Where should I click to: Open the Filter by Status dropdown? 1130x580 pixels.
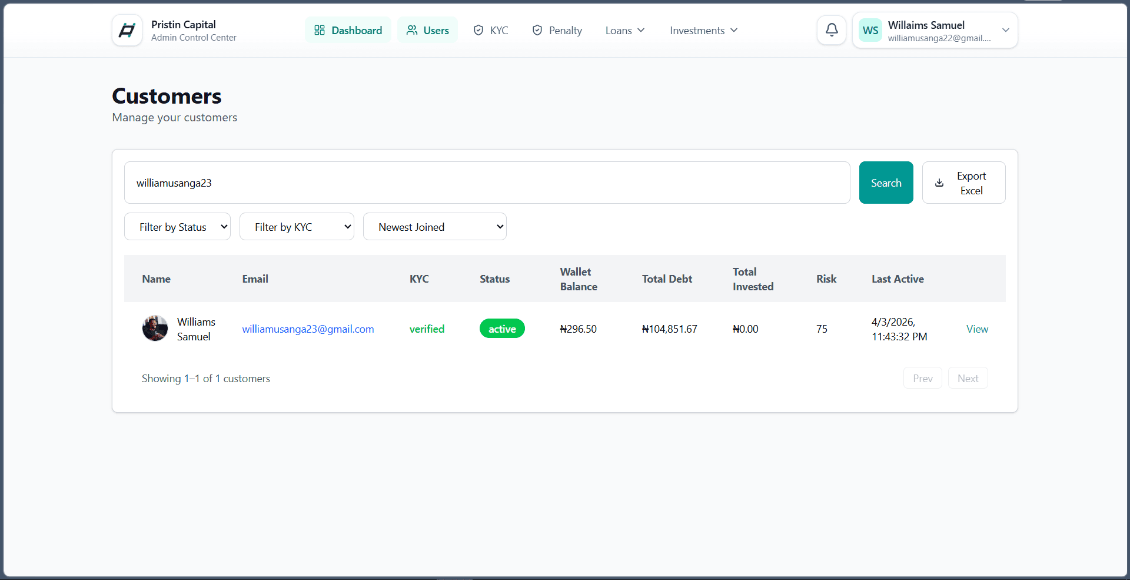click(x=177, y=227)
